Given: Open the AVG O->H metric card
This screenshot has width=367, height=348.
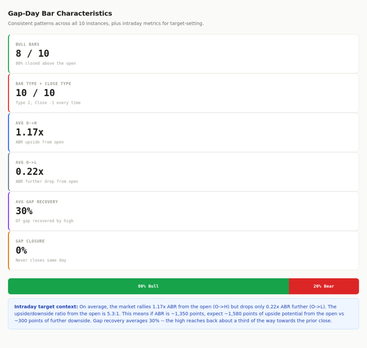Looking at the screenshot, I should click(x=183, y=132).
